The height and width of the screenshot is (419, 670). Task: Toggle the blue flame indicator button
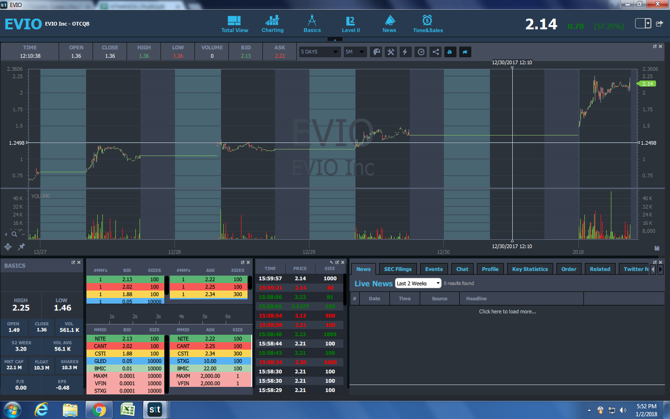point(450,52)
